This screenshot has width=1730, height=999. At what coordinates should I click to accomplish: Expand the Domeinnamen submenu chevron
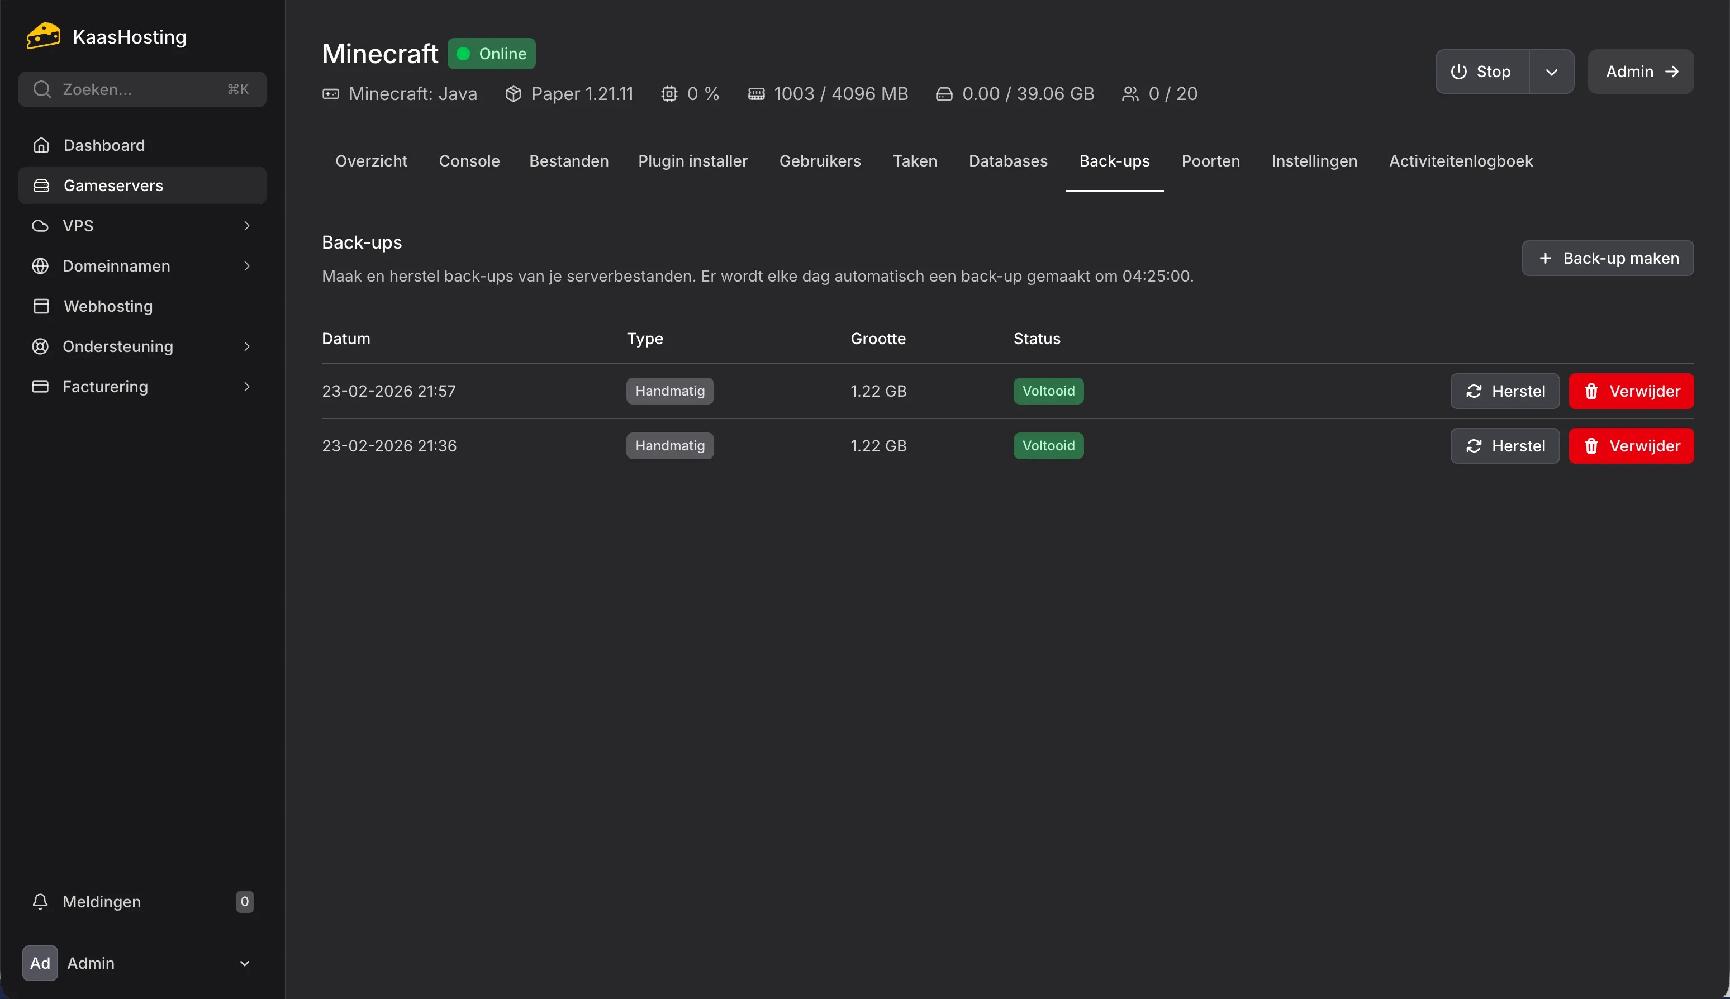coord(247,265)
